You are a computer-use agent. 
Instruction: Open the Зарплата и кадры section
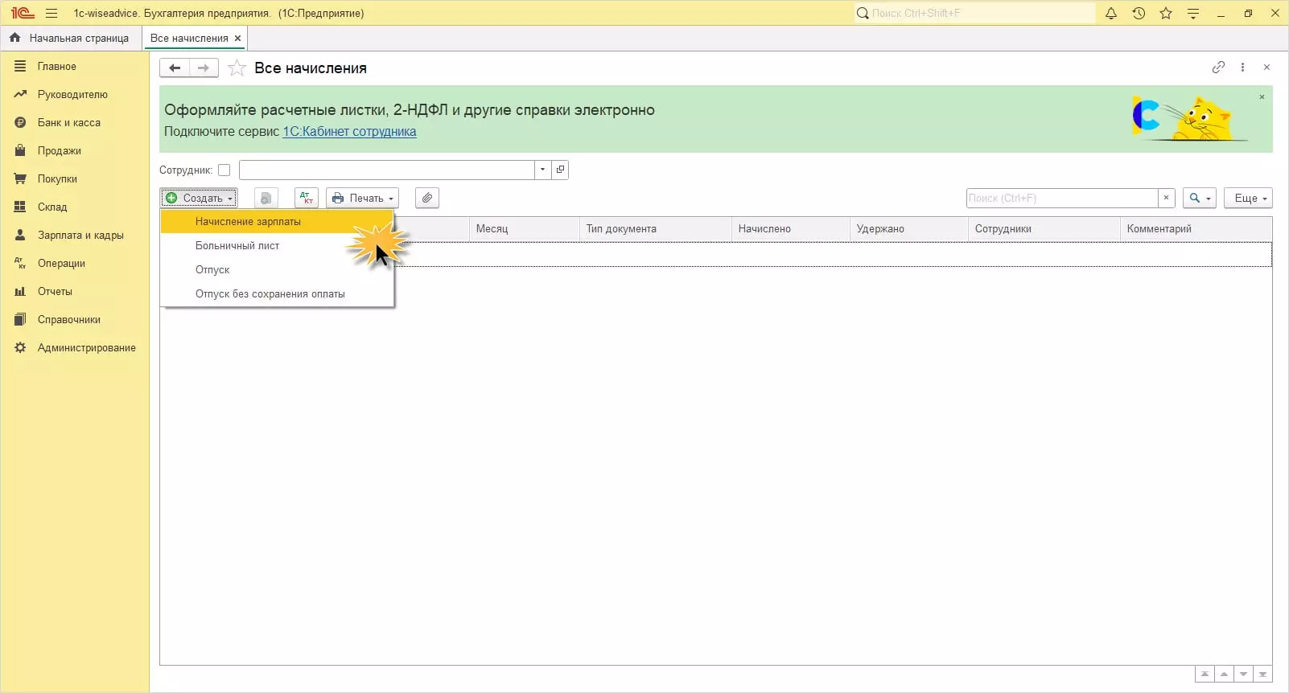(80, 235)
